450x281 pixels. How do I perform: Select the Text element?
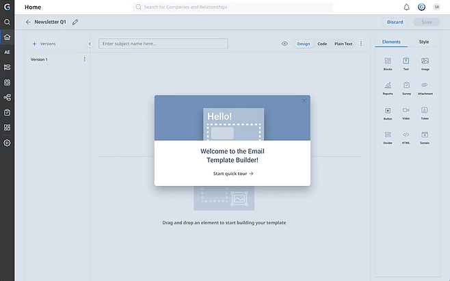(406, 64)
